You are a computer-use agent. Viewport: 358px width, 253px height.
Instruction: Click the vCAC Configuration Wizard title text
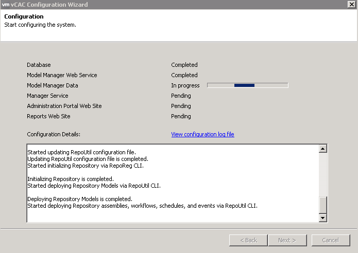pos(49,5)
